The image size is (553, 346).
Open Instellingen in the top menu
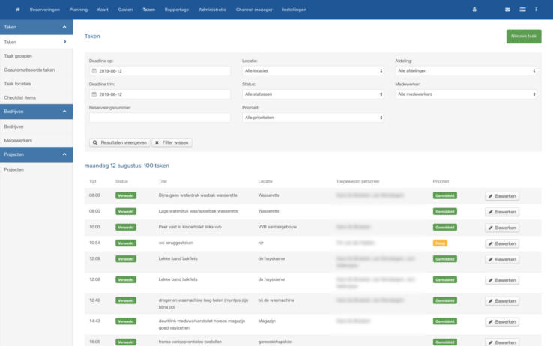pyautogui.click(x=294, y=10)
